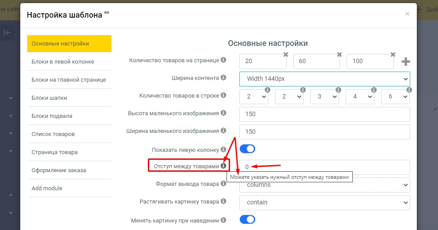
Task: Click info icon for Количество товаров на странице
Action: (x=223, y=60)
